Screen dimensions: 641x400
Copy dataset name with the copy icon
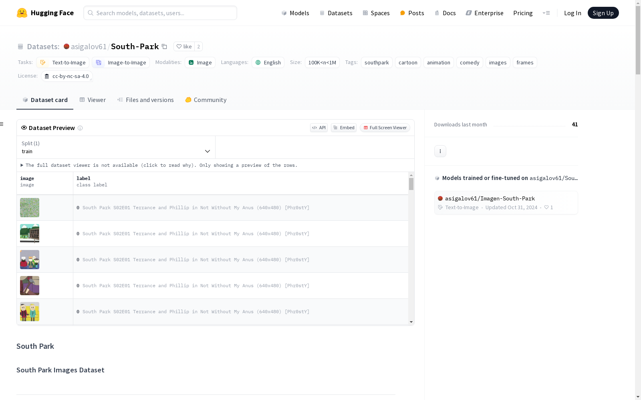(164, 46)
